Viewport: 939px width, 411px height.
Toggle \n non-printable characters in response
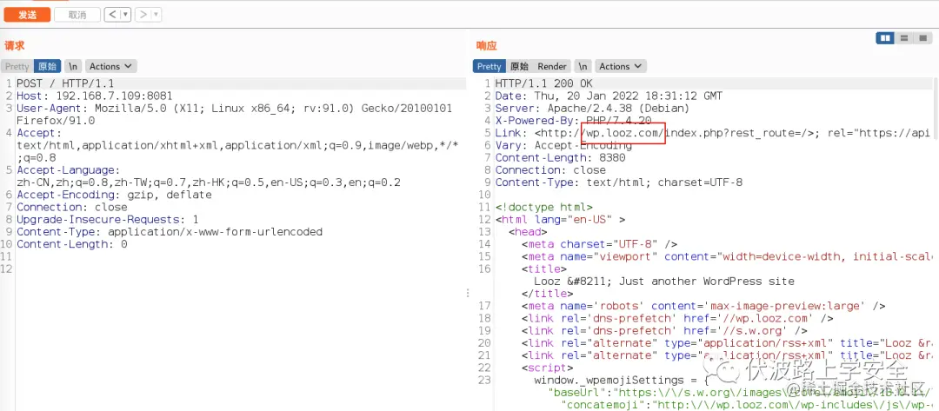(x=583, y=66)
